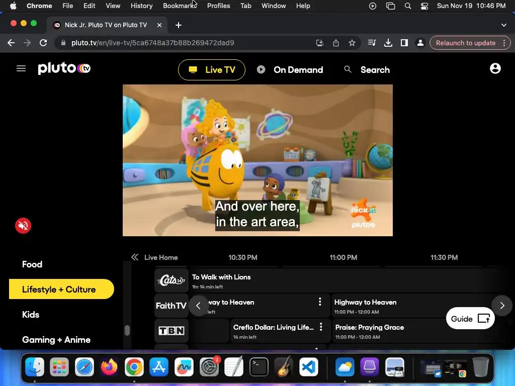
Task: Open options for current Highway to Heaven
Action: 320,302
